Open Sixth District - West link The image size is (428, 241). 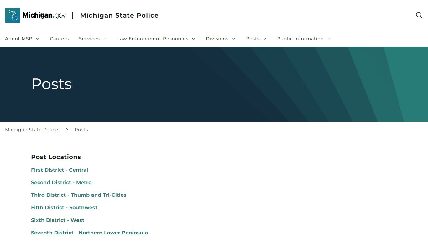58,220
